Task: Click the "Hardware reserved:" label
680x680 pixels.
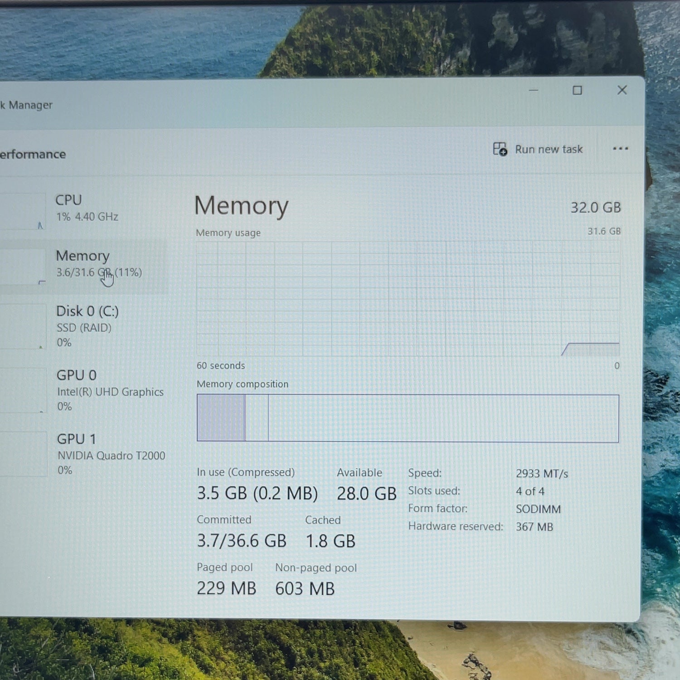Action: pos(456,526)
